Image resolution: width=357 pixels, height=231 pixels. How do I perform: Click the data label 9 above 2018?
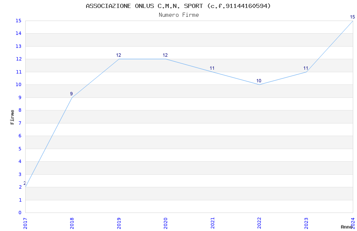pyautogui.click(x=71, y=94)
